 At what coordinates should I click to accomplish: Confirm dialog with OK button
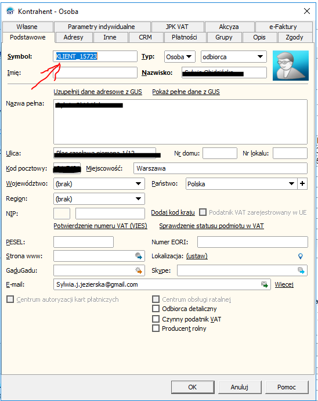pos(193,387)
